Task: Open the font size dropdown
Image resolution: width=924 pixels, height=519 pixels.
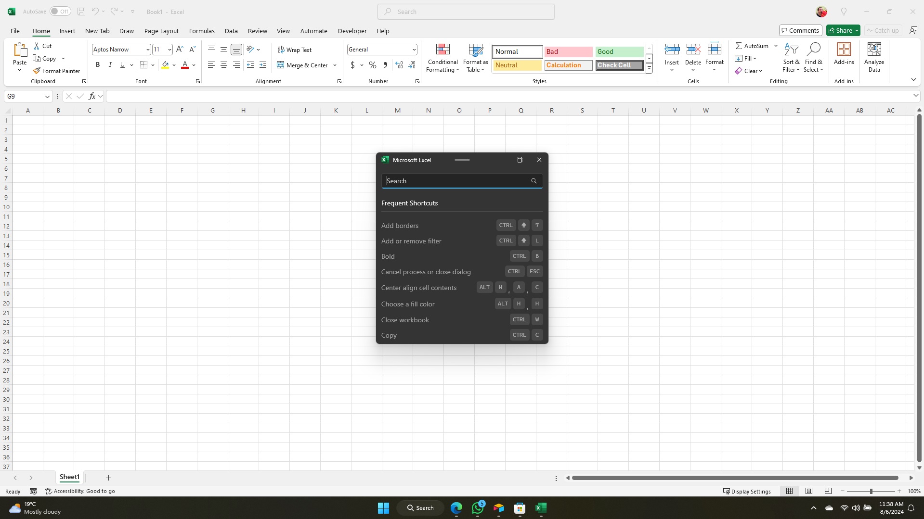Action: 169,50
